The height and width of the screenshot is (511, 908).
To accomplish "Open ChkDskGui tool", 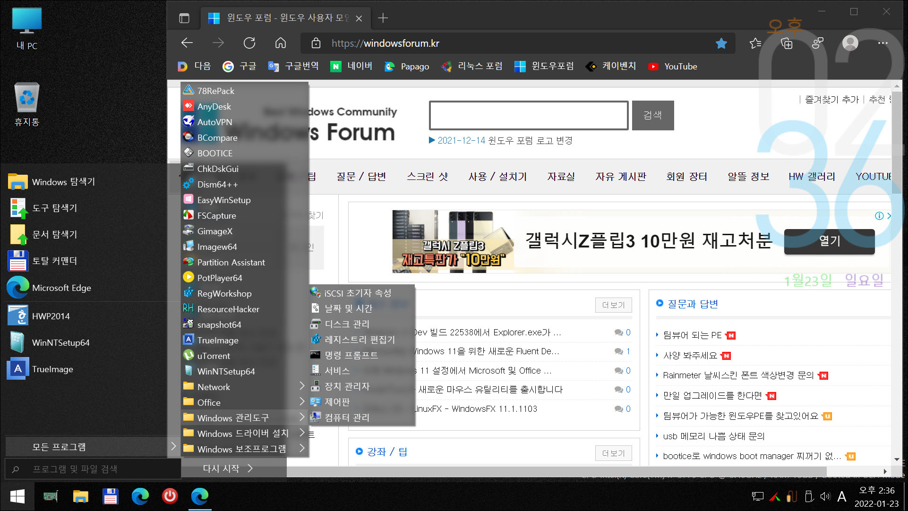I will [x=244, y=169].
